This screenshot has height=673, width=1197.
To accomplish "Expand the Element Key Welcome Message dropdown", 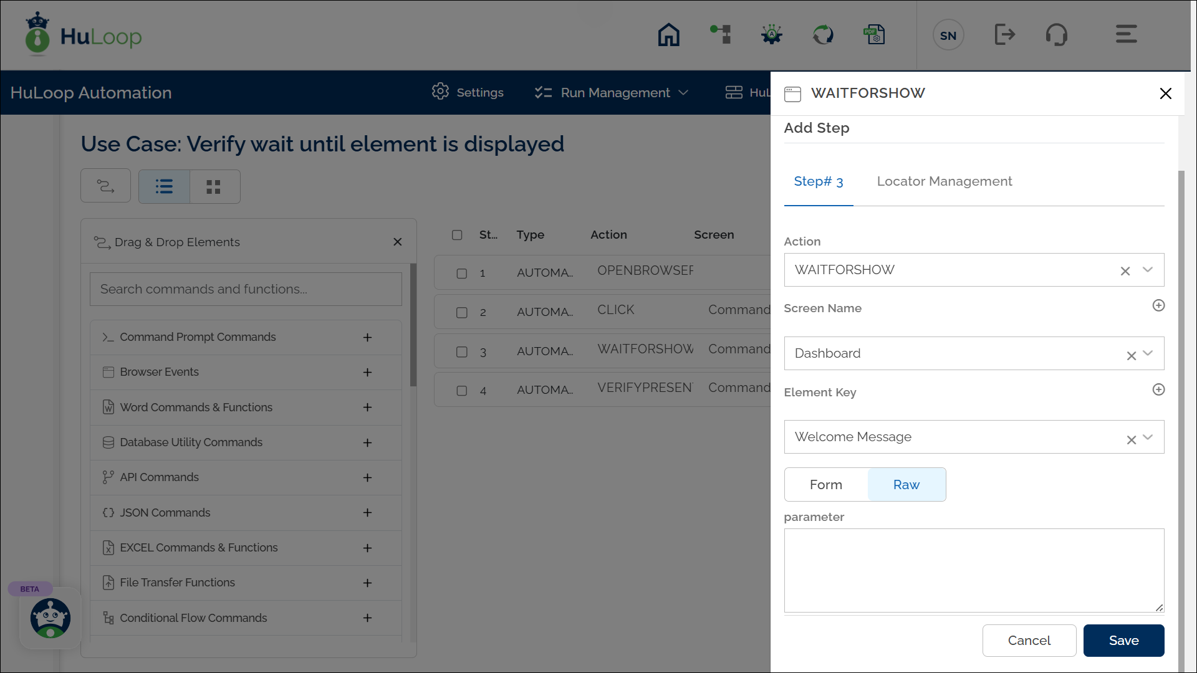I will [x=1148, y=437].
